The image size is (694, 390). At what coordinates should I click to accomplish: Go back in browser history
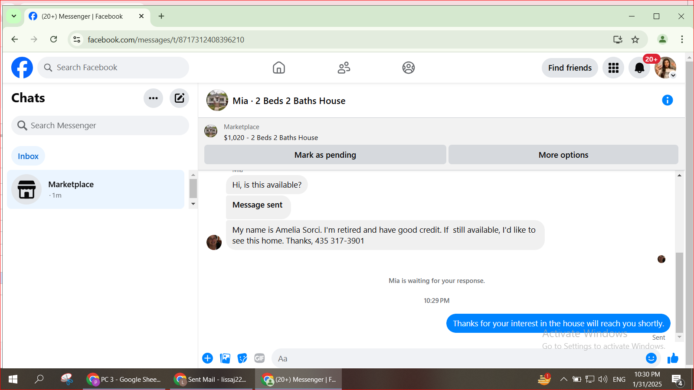[15, 39]
